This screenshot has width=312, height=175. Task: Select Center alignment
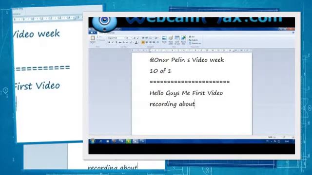[147, 42]
